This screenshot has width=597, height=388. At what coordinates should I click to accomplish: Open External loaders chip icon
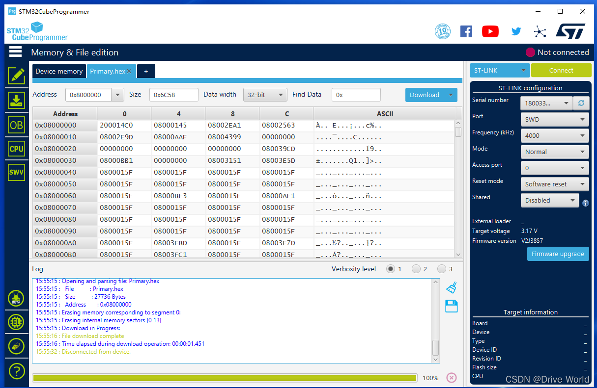(x=16, y=322)
